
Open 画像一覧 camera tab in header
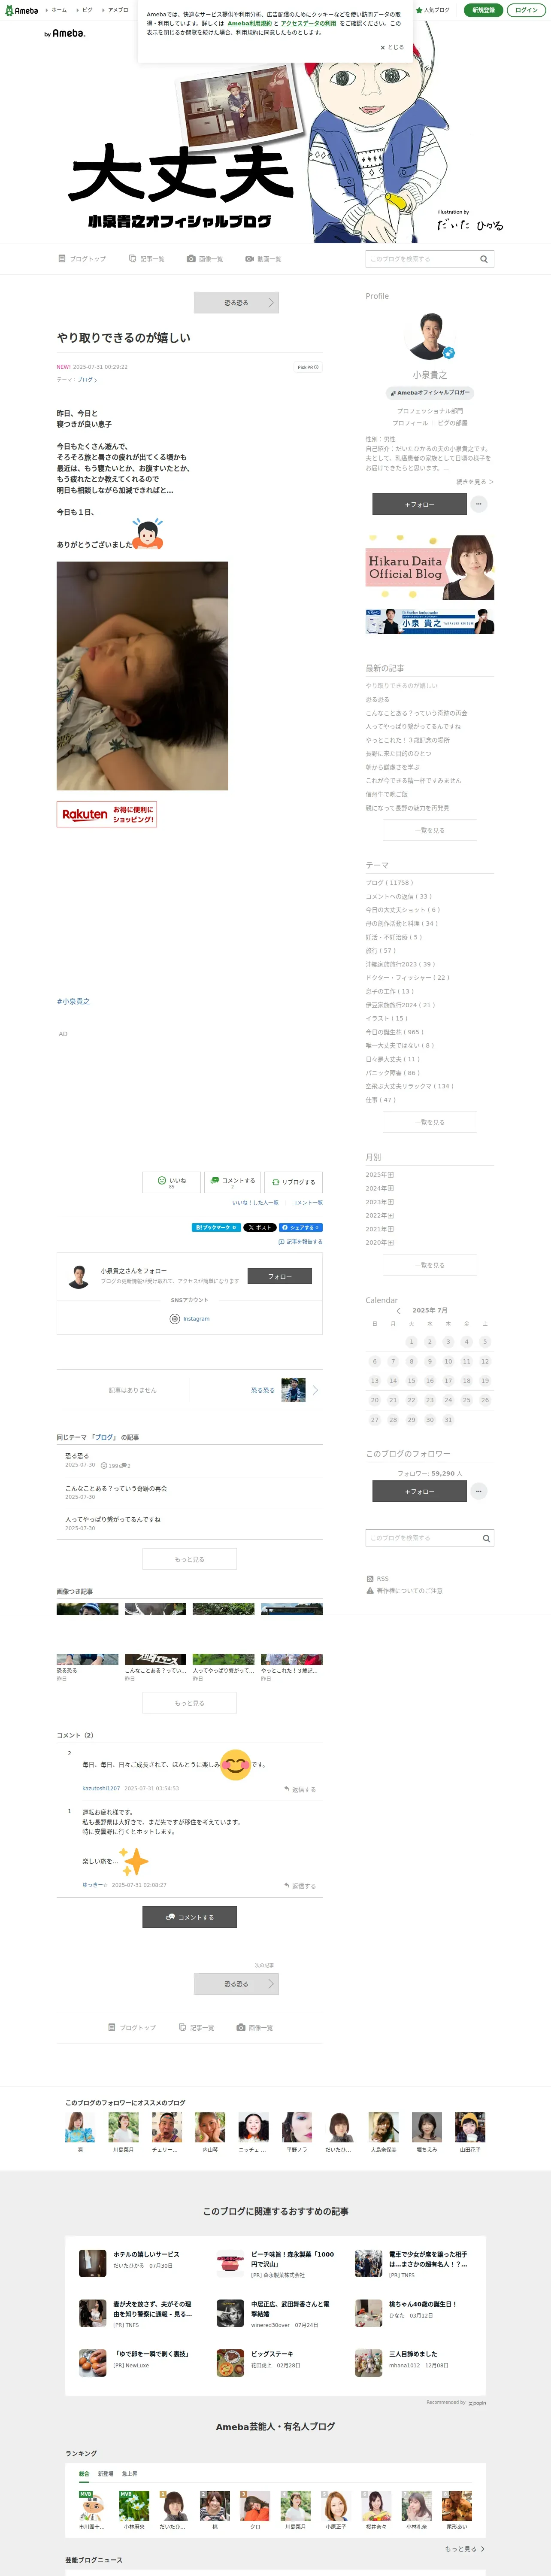coord(205,259)
